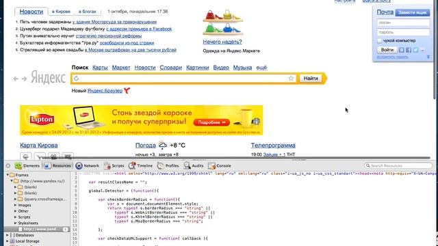Select the Новости tab

31,12
